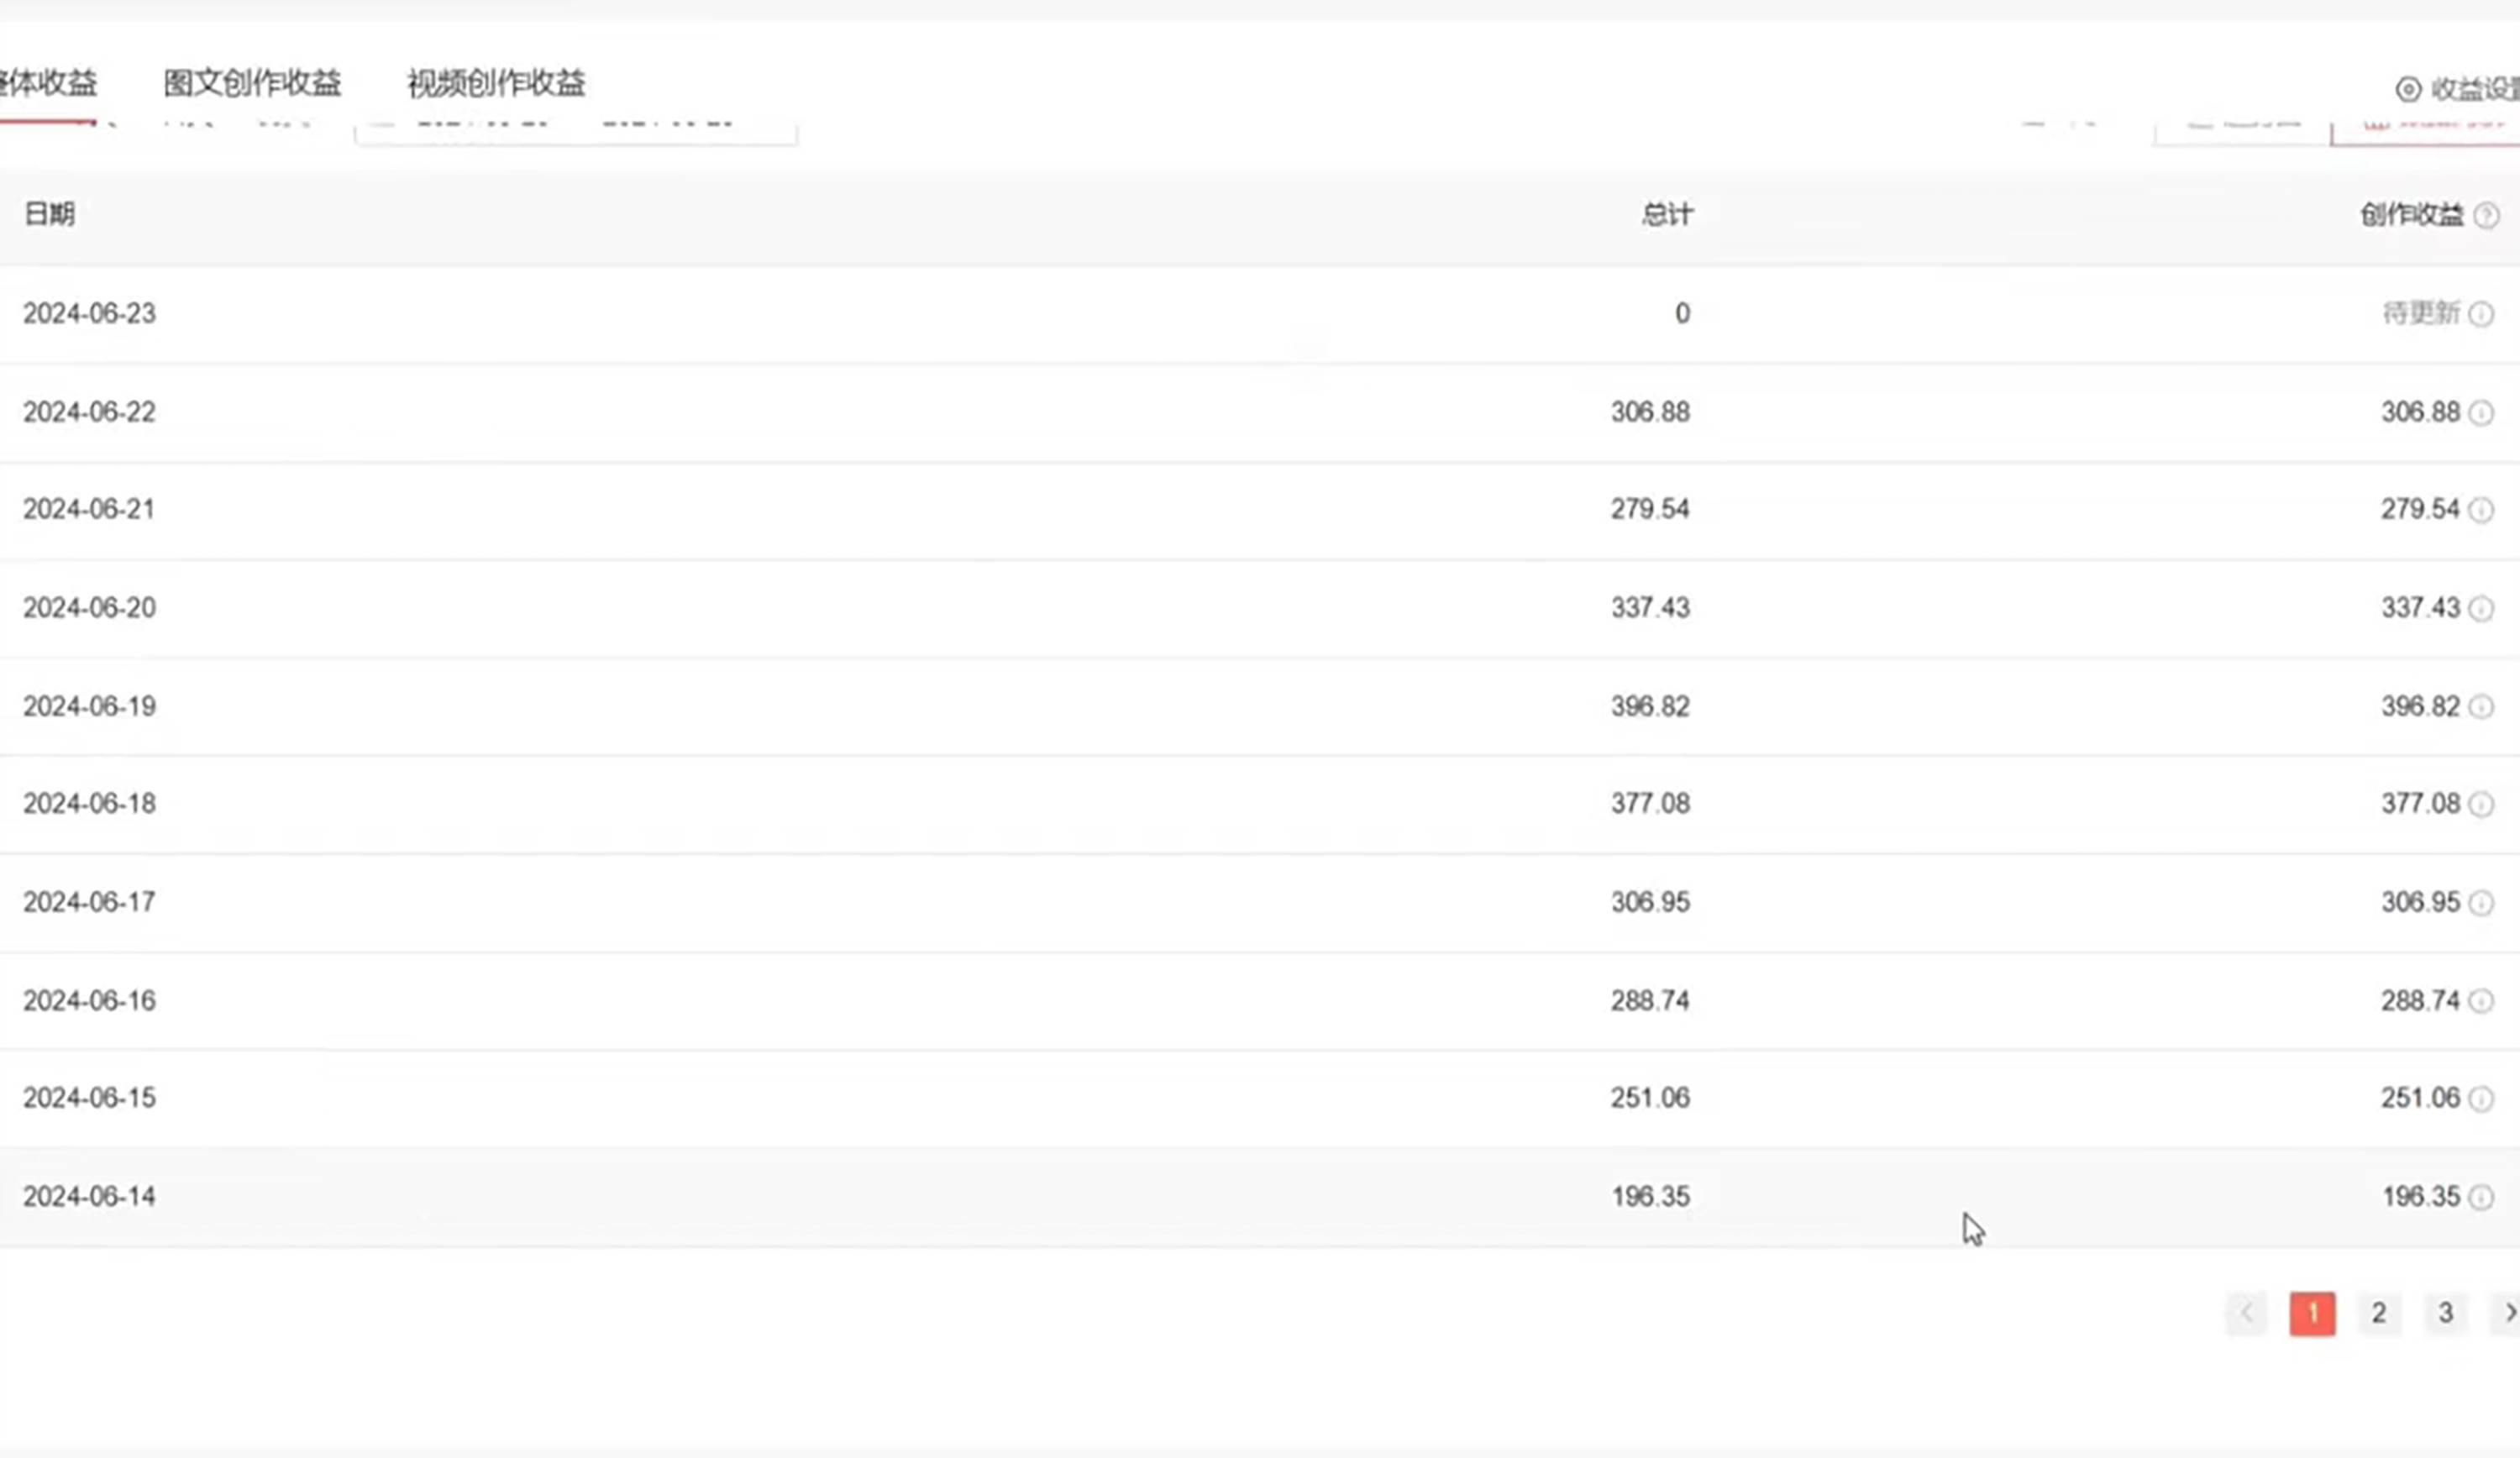Click info icon in 2024-06-17 row

pyautogui.click(x=2481, y=903)
